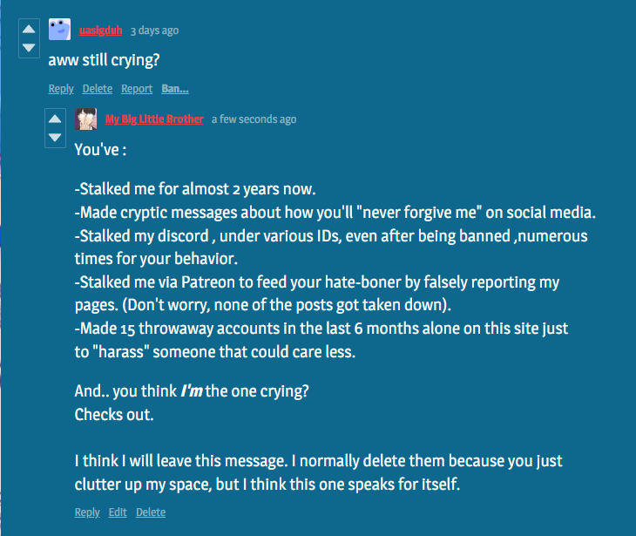Click the 'a few seconds ago' timestamp

(254, 119)
